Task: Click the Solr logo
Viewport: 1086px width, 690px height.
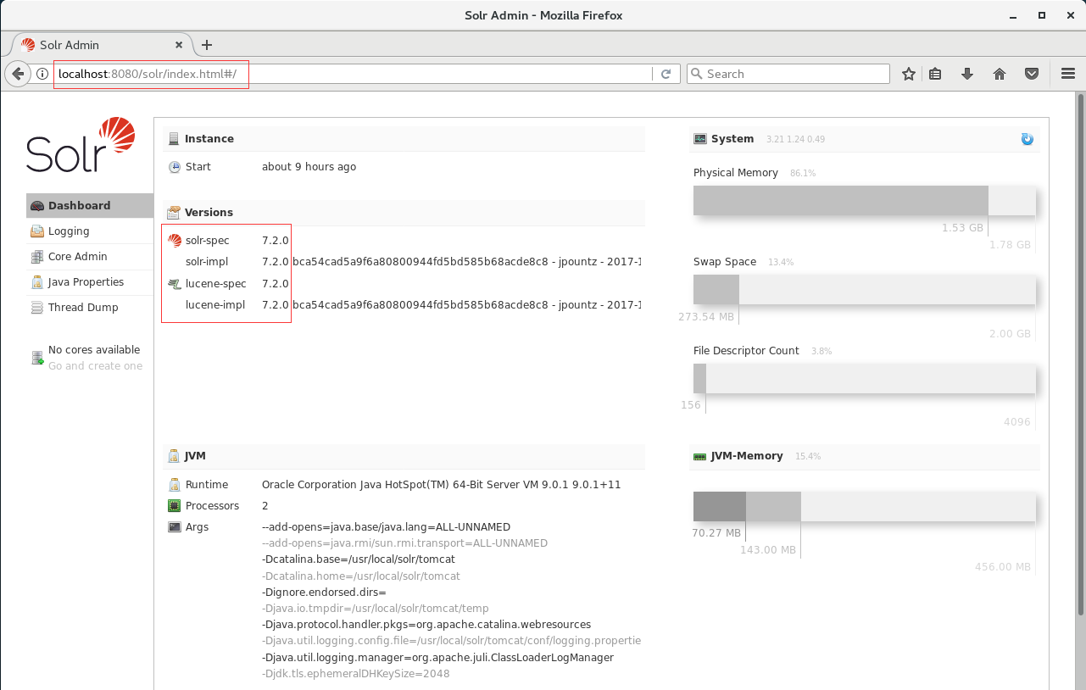Action: 81,146
